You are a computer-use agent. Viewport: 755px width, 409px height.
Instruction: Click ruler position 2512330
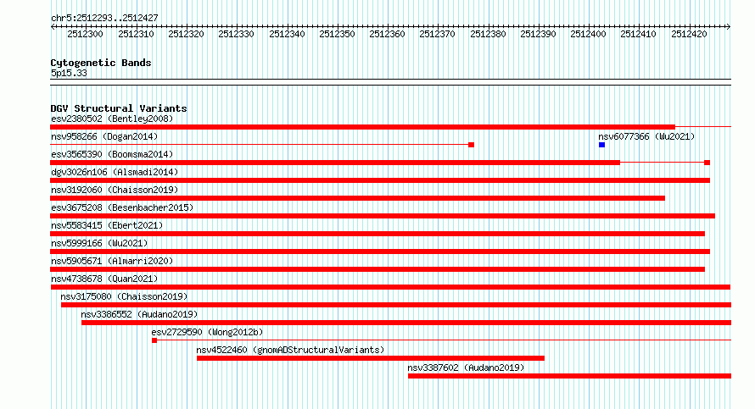click(x=236, y=34)
